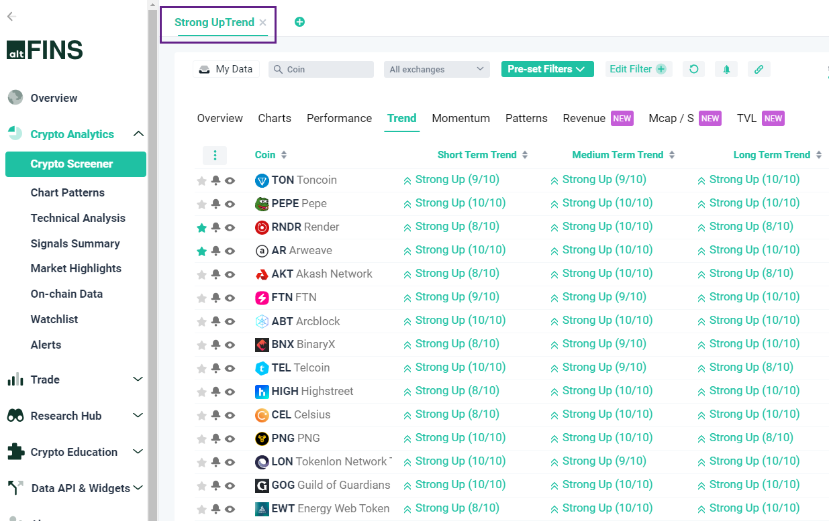
Task: Add a new screener tab with plus icon
Action: tap(299, 22)
